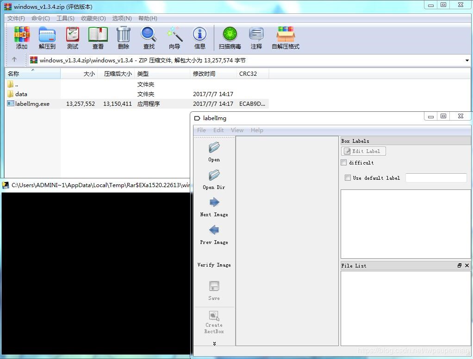The height and width of the screenshot is (359, 473).
Task: Click the WinRAR Add (添加) icon
Action: pos(22,35)
